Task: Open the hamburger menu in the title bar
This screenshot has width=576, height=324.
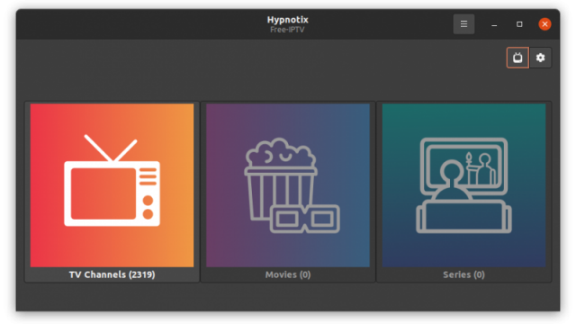Action: [463, 24]
